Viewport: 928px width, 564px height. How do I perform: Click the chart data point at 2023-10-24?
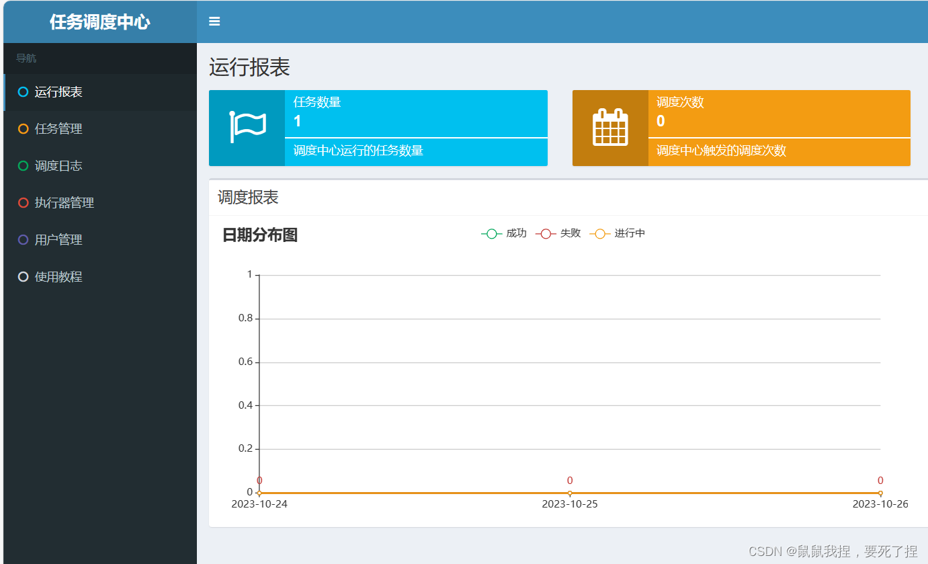click(259, 493)
